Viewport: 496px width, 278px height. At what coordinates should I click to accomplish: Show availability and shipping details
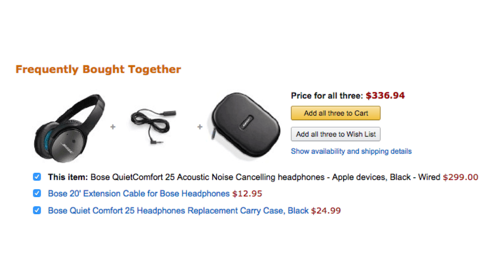[351, 151]
